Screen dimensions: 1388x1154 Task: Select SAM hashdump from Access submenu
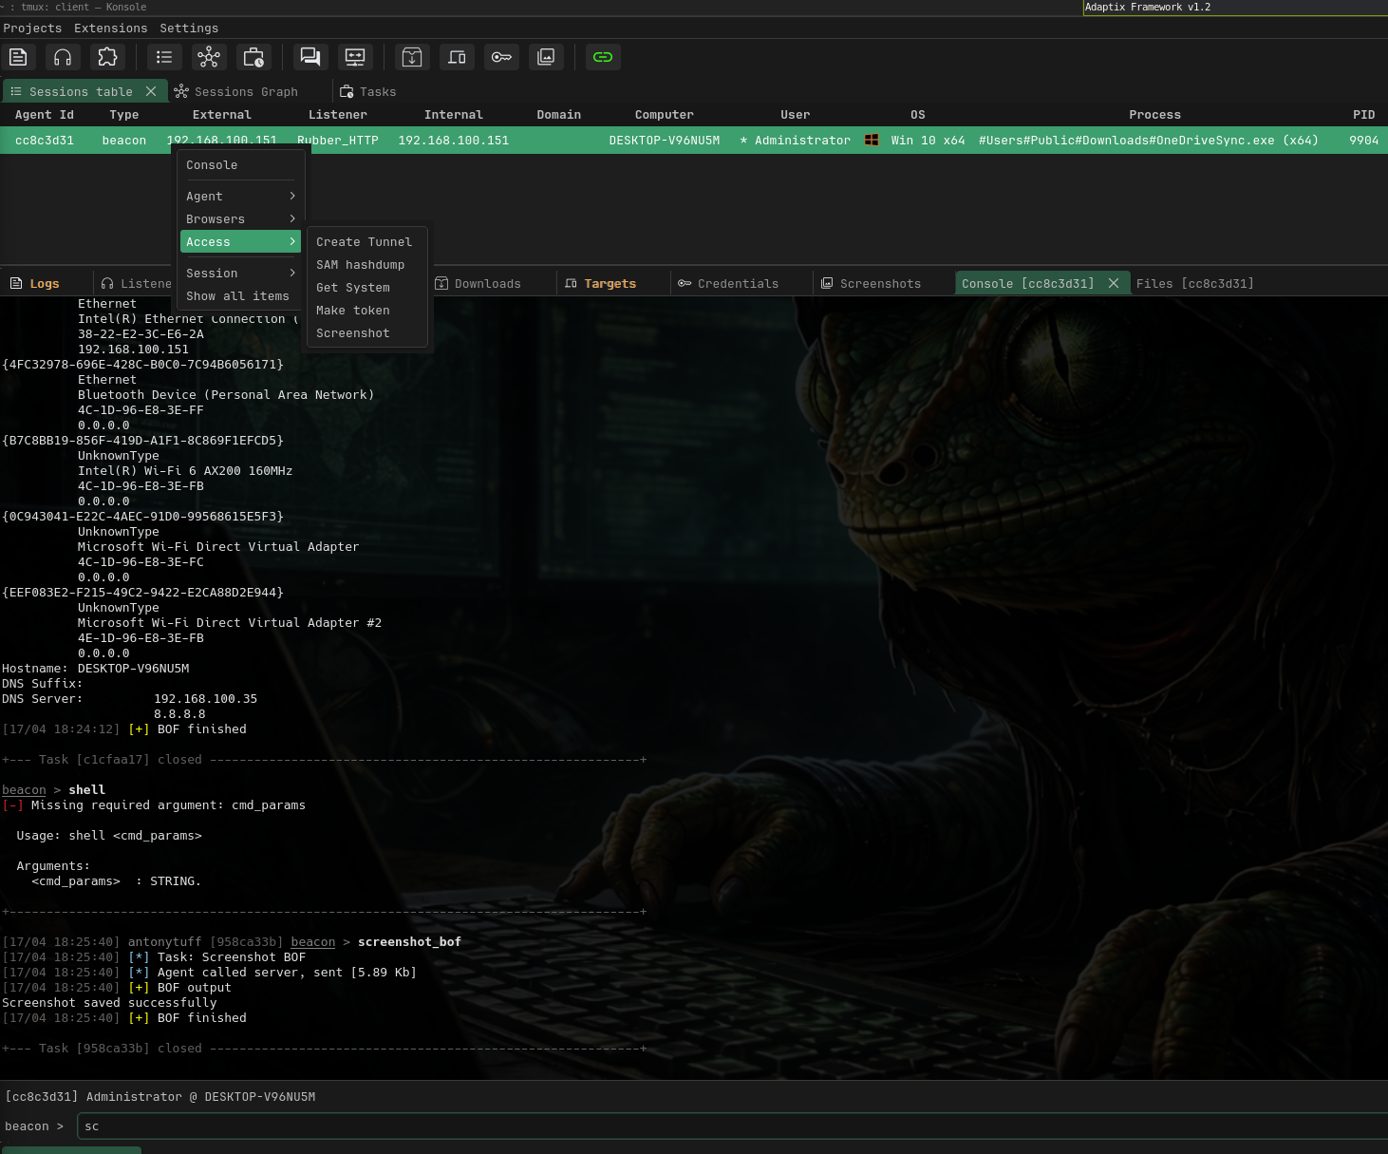tap(360, 265)
